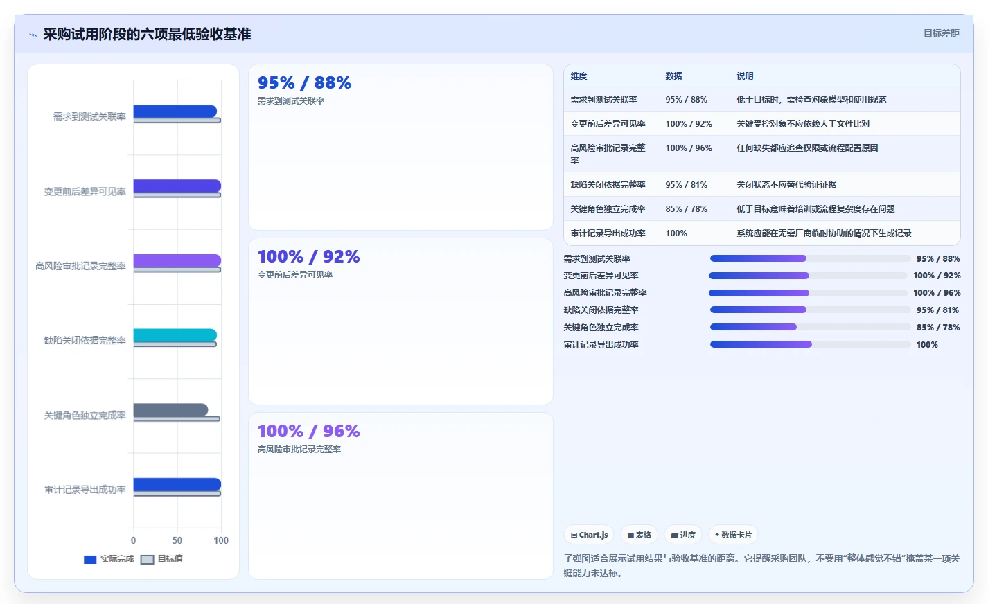Click the 缺陷关闭依据完整率 progress bar

811,310
